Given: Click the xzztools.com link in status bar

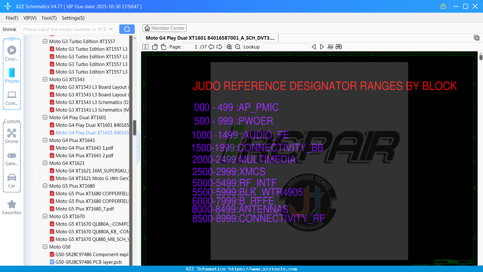Looking at the screenshot, I should (263, 269).
